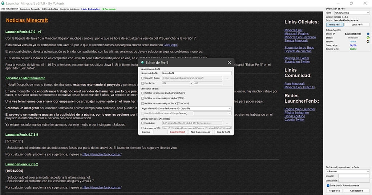The width and height of the screenshot is (372, 195).
Task: Click the multicolor circle icon beside Versión 0.0.0
Action: click(x=368, y=41)
